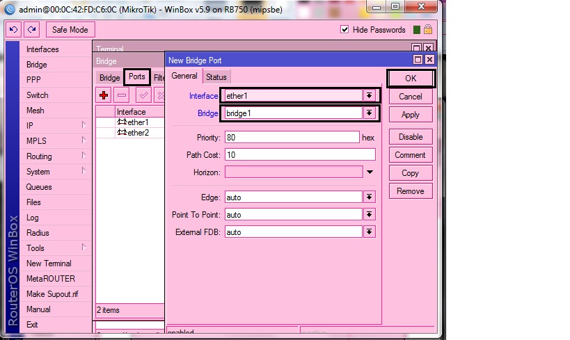This screenshot has width=570, height=340.
Task: Expand the Routing submenu arrow
Action: [x=84, y=156]
